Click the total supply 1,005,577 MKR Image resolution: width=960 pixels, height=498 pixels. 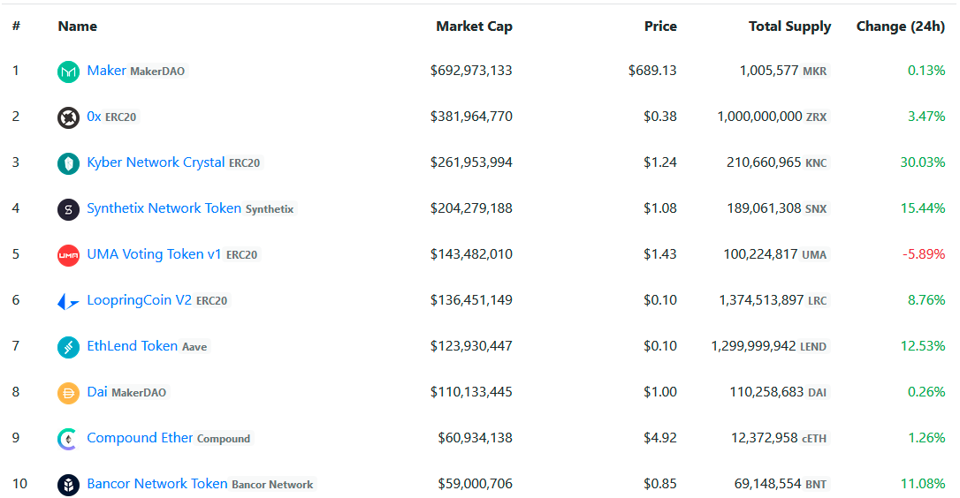click(784, 71)
